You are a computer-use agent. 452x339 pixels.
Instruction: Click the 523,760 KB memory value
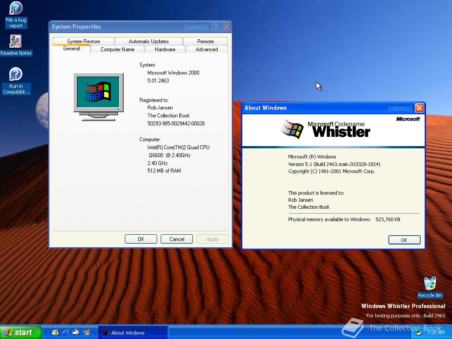(388, 219)
